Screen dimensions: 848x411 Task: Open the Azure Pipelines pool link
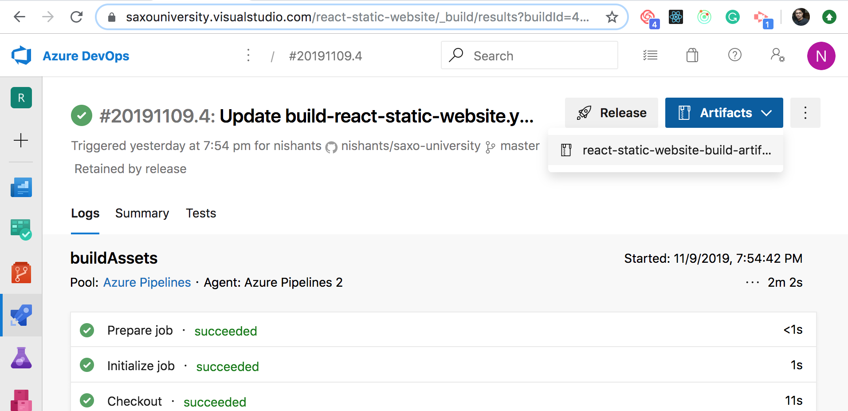click(x=147, y=282)
